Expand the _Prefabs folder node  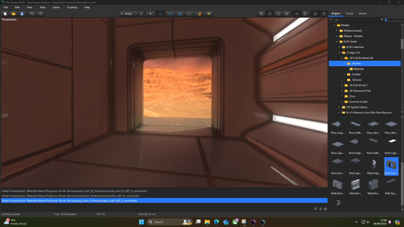point(344,74)
